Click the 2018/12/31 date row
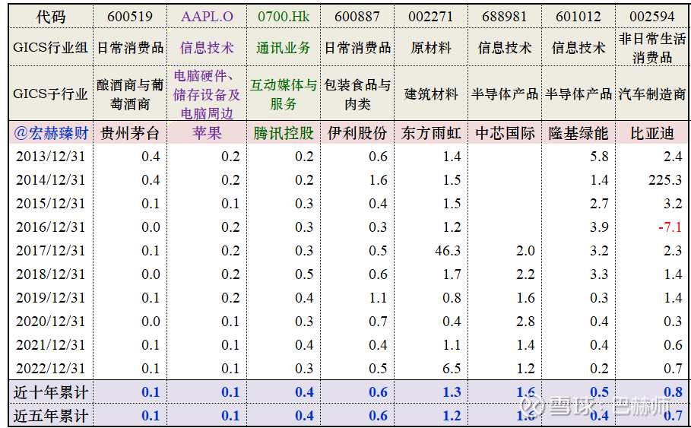691x428 pixels. pyautogui.click(x=51, y=274)
